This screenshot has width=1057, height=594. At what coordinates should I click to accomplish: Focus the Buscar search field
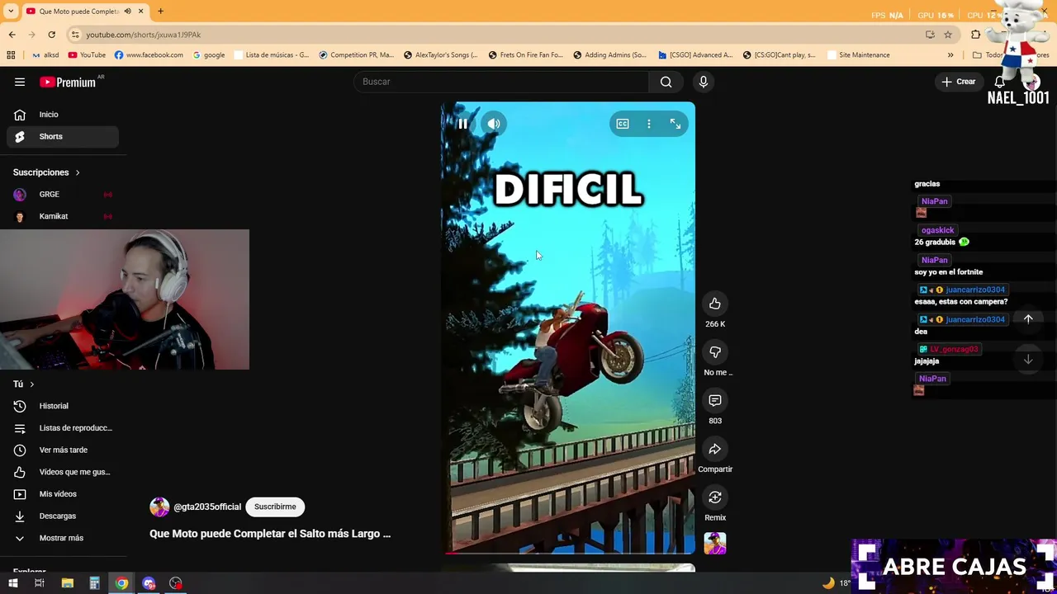pos(502,82)
